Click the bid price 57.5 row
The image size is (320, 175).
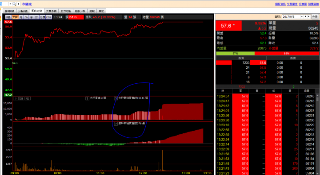(x=263, y=67)
